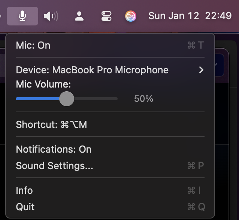Expand Device: MacBook Pro Microphone submenu
Screen dimensions: 239x220
110,70
